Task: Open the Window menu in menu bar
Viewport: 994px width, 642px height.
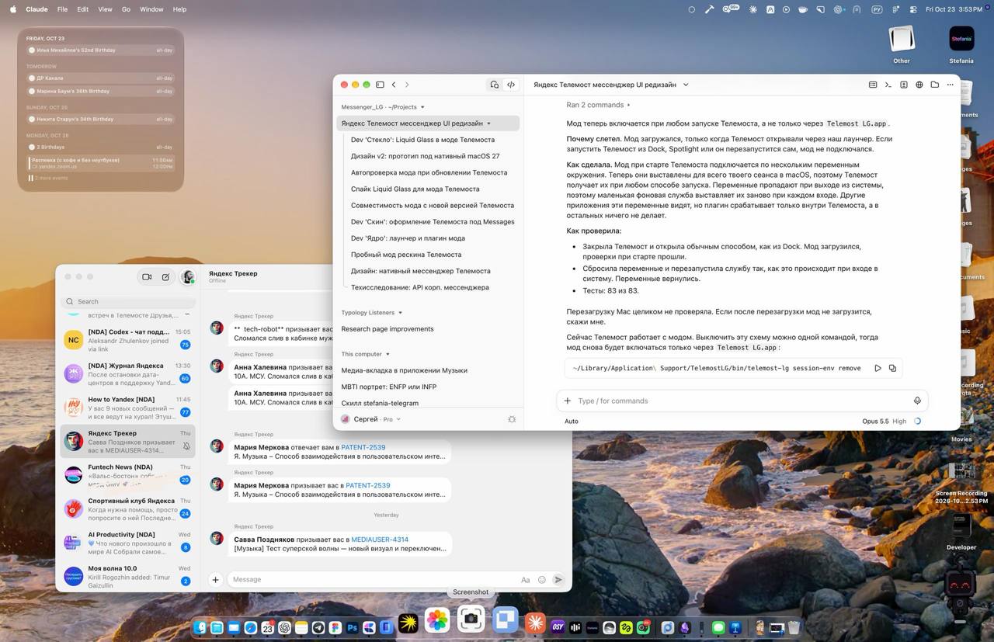Action: coord(151,9)
